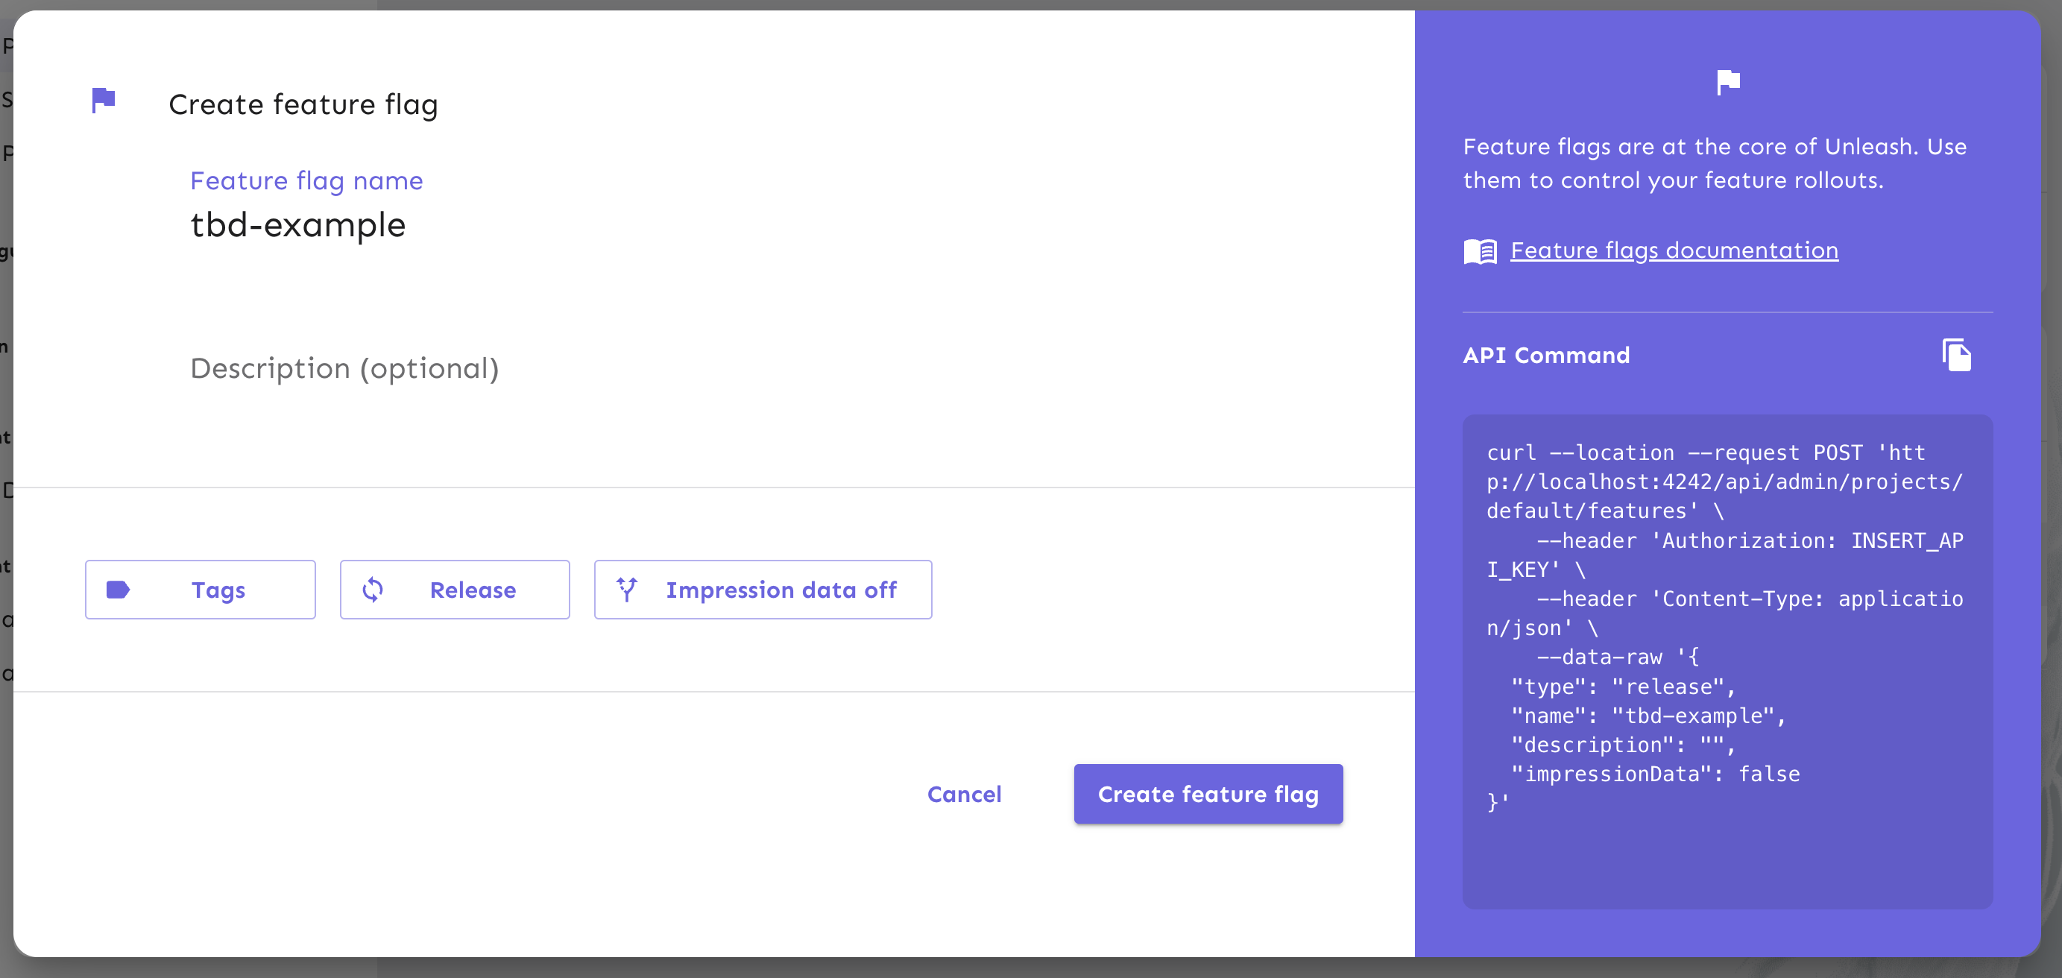
Task: Click the flag icon beside the dialog title
Action: pyautogui.click(x=102, y=99)
